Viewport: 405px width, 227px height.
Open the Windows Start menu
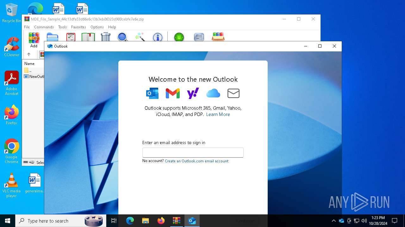(8, 221)
